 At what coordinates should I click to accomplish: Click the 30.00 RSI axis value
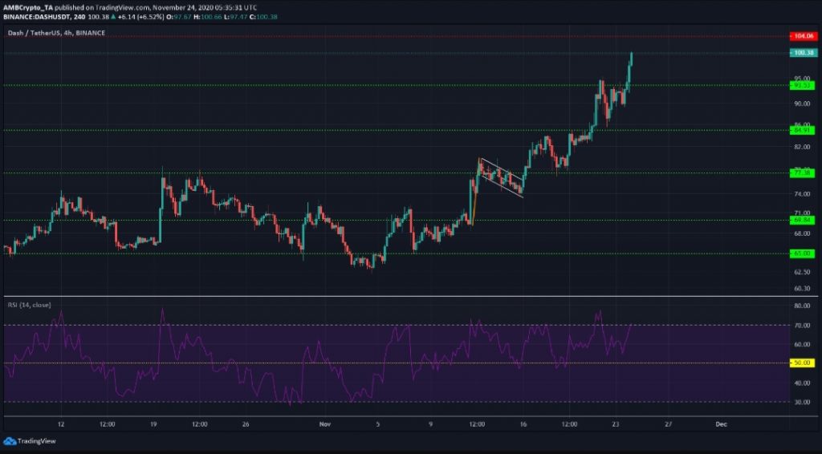click(x=802, y=402)
